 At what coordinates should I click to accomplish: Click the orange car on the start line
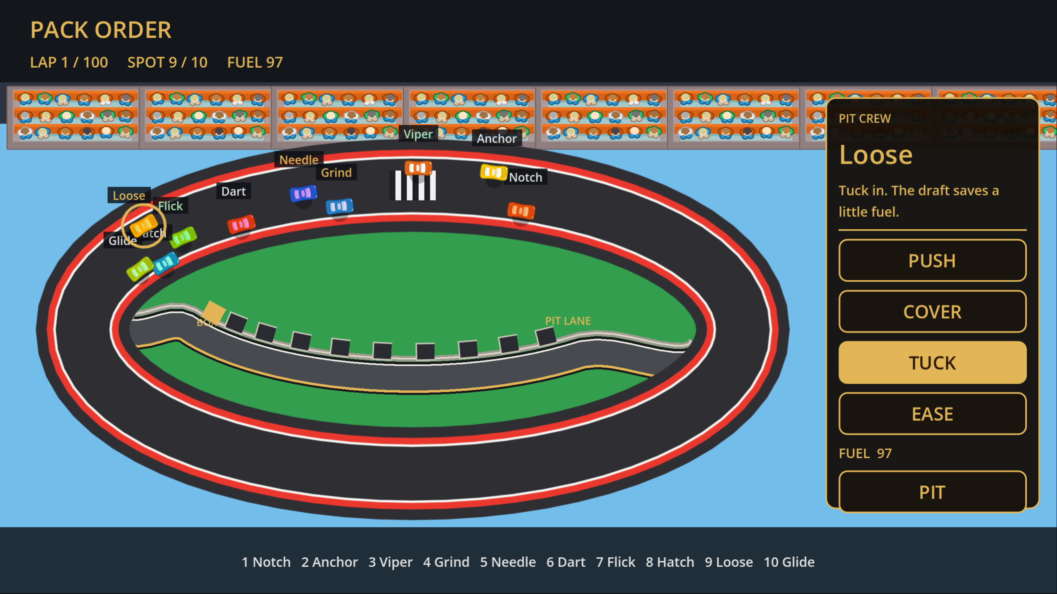pos(418,168)
